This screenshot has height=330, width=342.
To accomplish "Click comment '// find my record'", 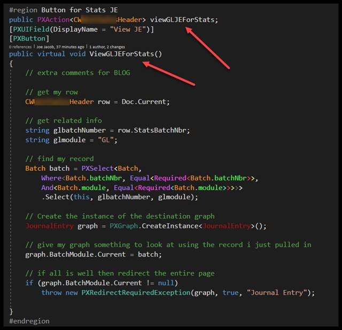I will coord(59,159).
